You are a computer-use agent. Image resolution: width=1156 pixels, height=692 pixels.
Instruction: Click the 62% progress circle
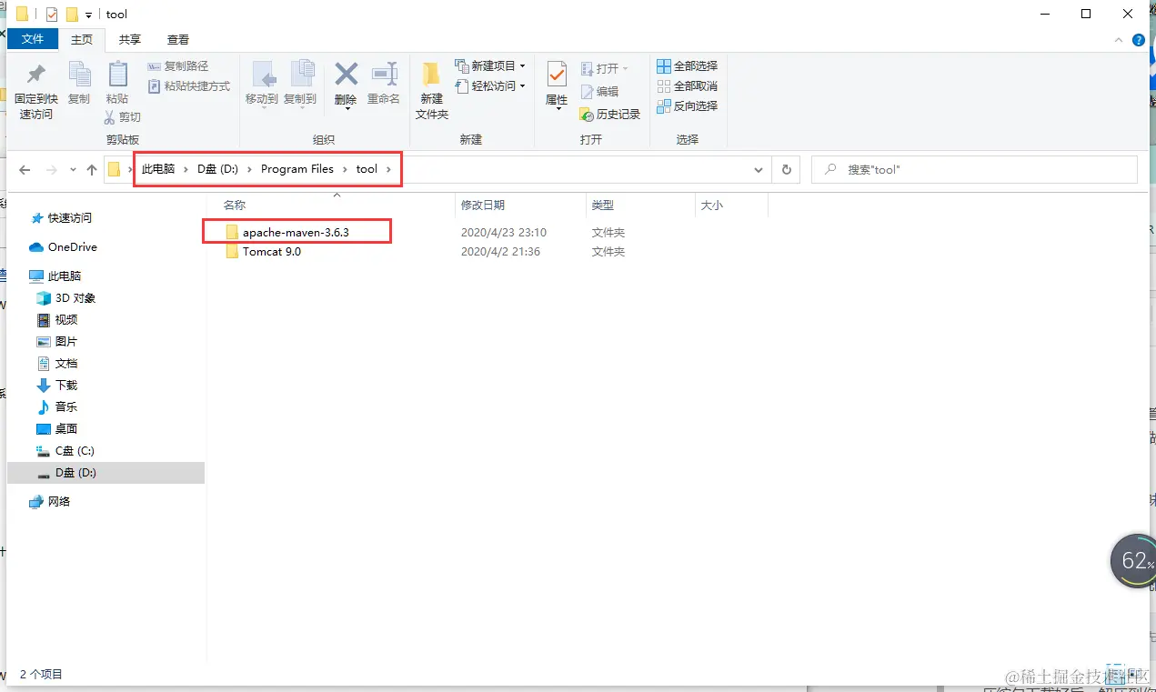(1132, 561)
